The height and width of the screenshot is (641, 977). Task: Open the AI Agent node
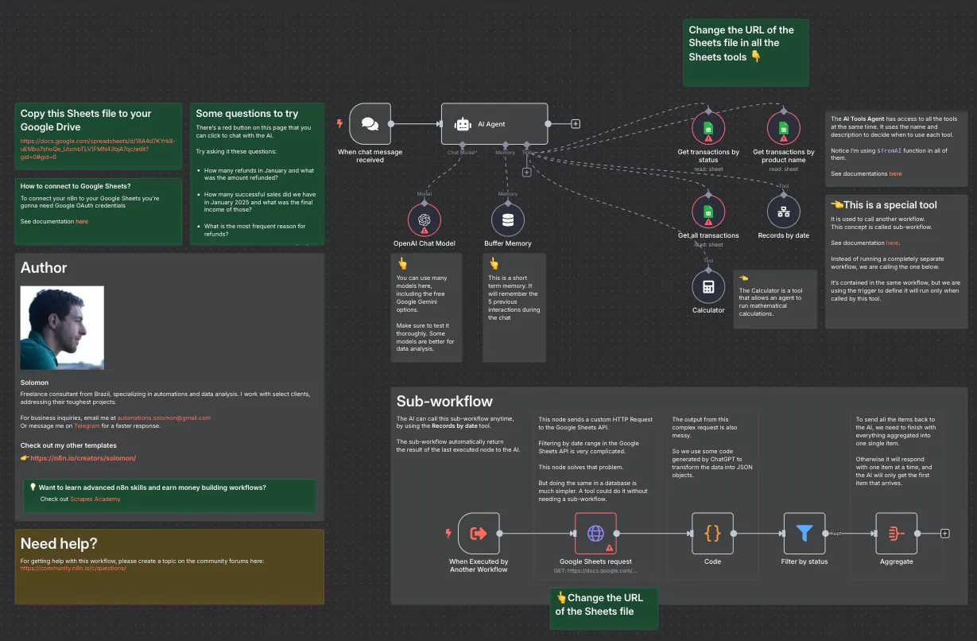point(494,123)
